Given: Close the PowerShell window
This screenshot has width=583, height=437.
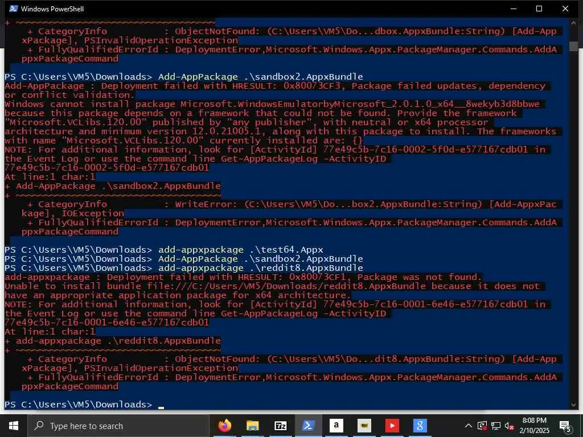Looking at the screenshot, I should coord(565,9).
